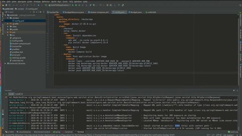This screenshot has height=136, width=242.
Task: Open the Edit menu
Action: click(9, 2)
